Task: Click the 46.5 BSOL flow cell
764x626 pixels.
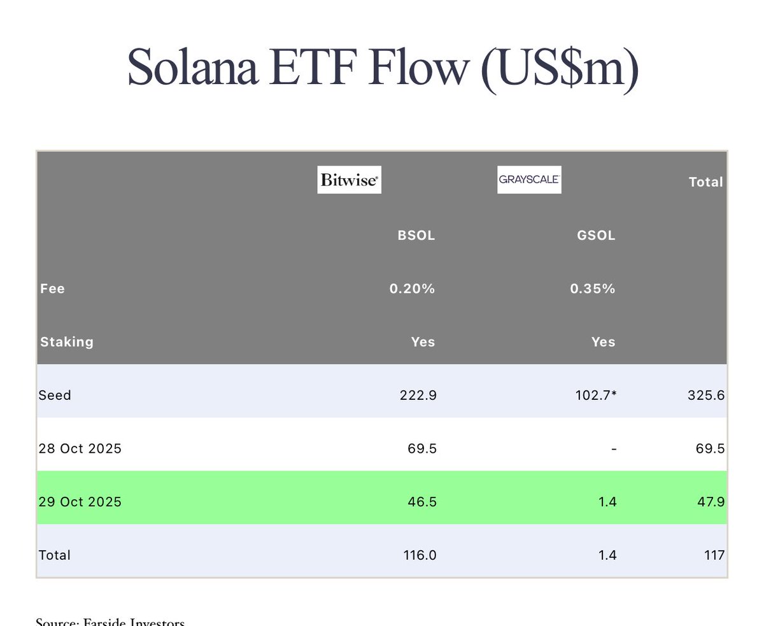Action: tap(422, 502)
